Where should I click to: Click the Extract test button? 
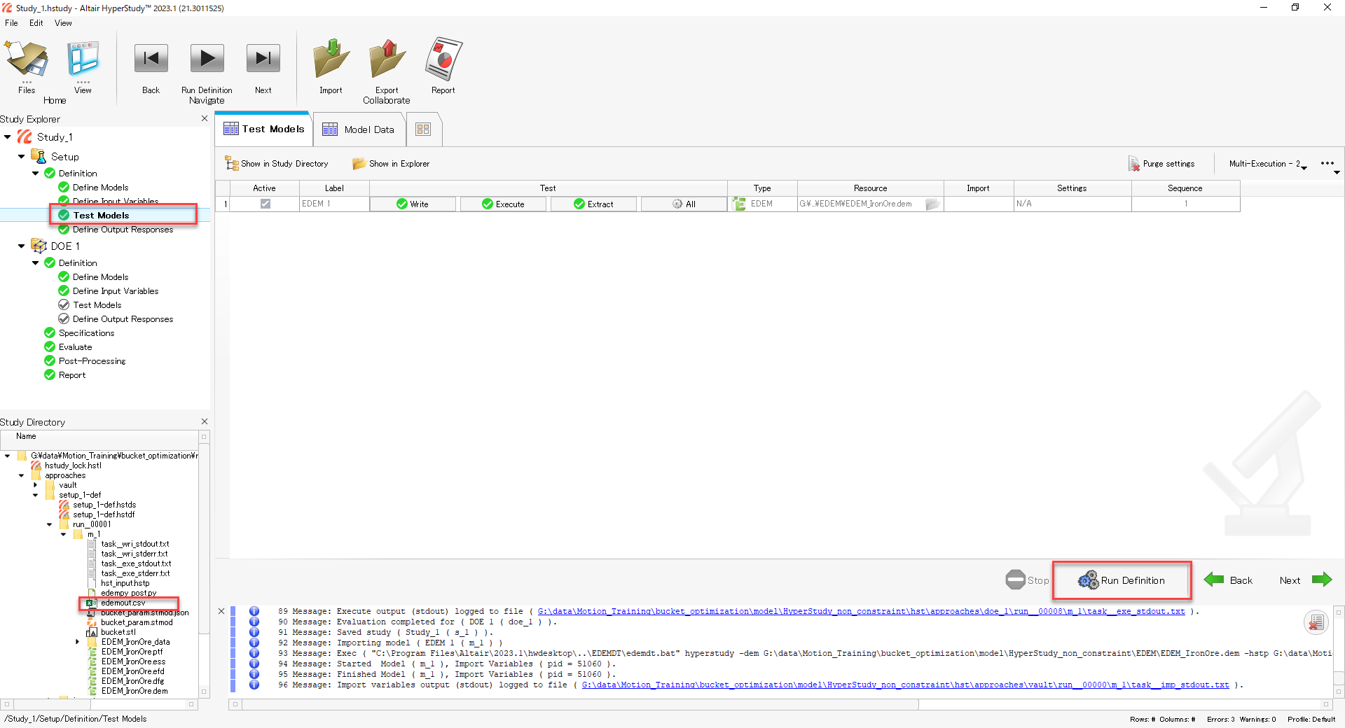(x=593, y=204)
